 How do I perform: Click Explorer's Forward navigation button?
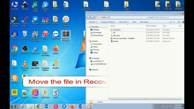pyautogui.click(x=92, y=17)
